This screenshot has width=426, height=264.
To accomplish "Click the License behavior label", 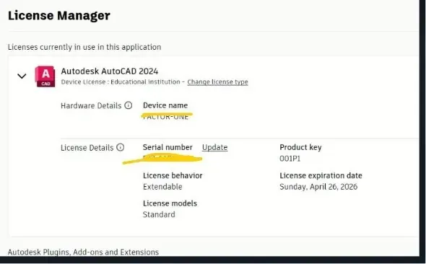I will click(x=173, y=175).
